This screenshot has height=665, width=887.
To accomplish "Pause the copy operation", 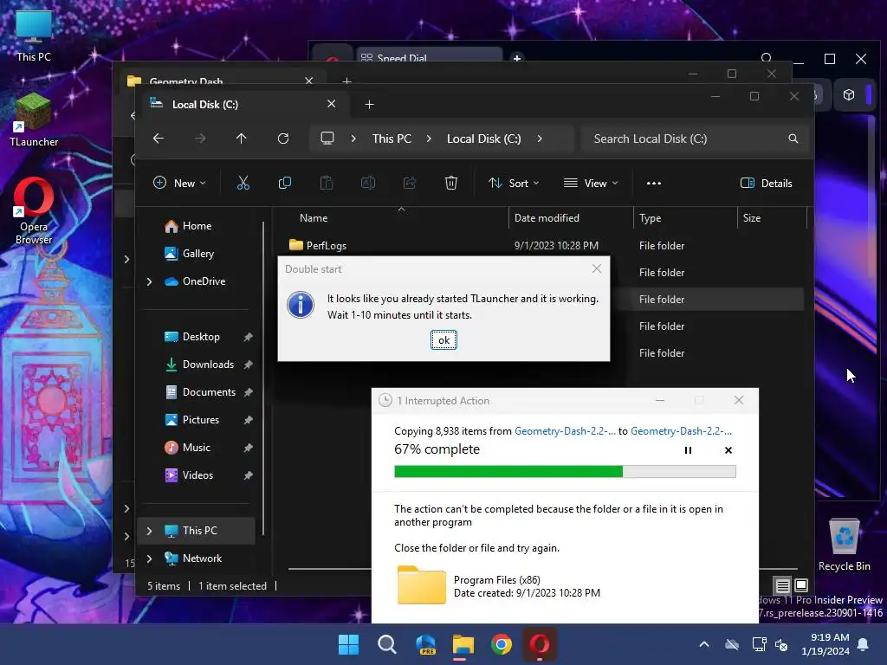I will (x=688, y=450).
